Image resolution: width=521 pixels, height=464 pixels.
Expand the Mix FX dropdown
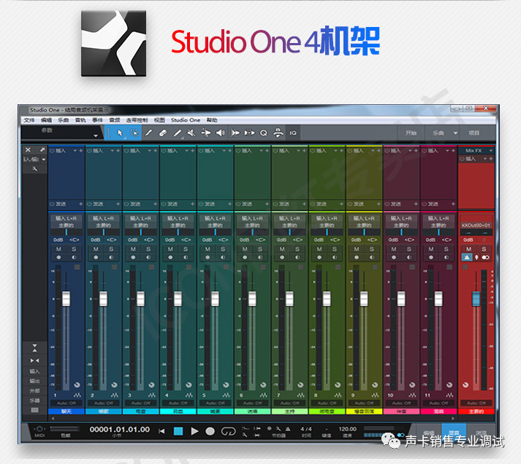click(x=490, y=150)
